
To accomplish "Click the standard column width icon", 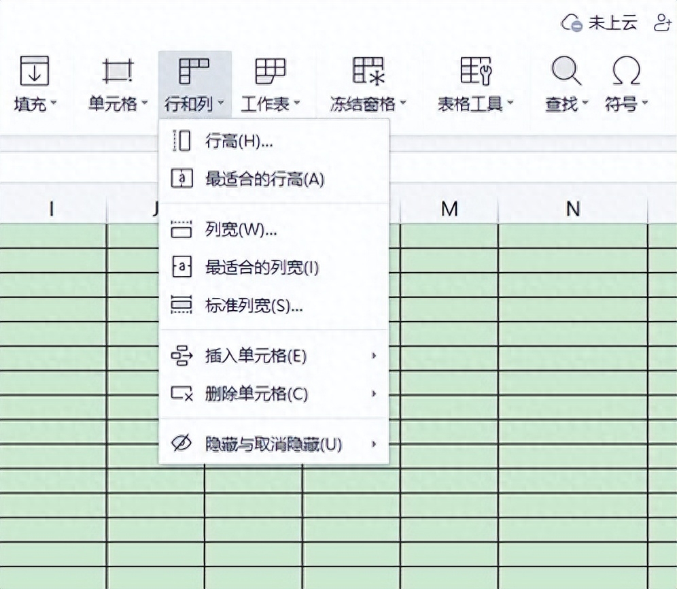I will pyautogui.click(x=181, y=305).
